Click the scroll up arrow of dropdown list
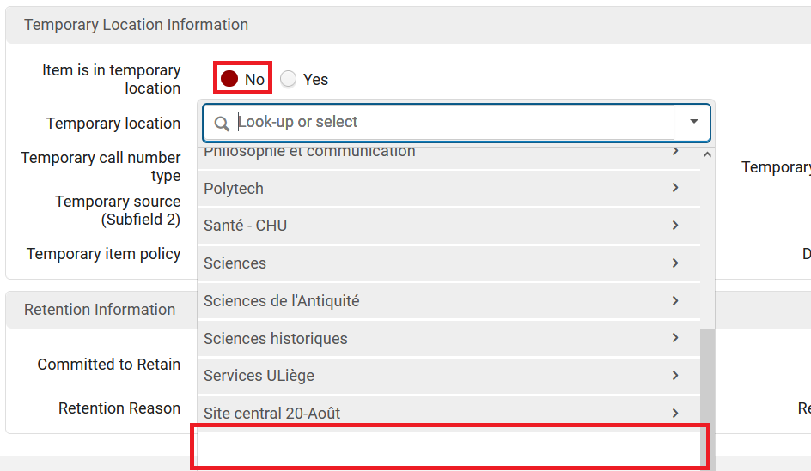The height and width of the screenshot is (471, 811). [x=707, y=154]
